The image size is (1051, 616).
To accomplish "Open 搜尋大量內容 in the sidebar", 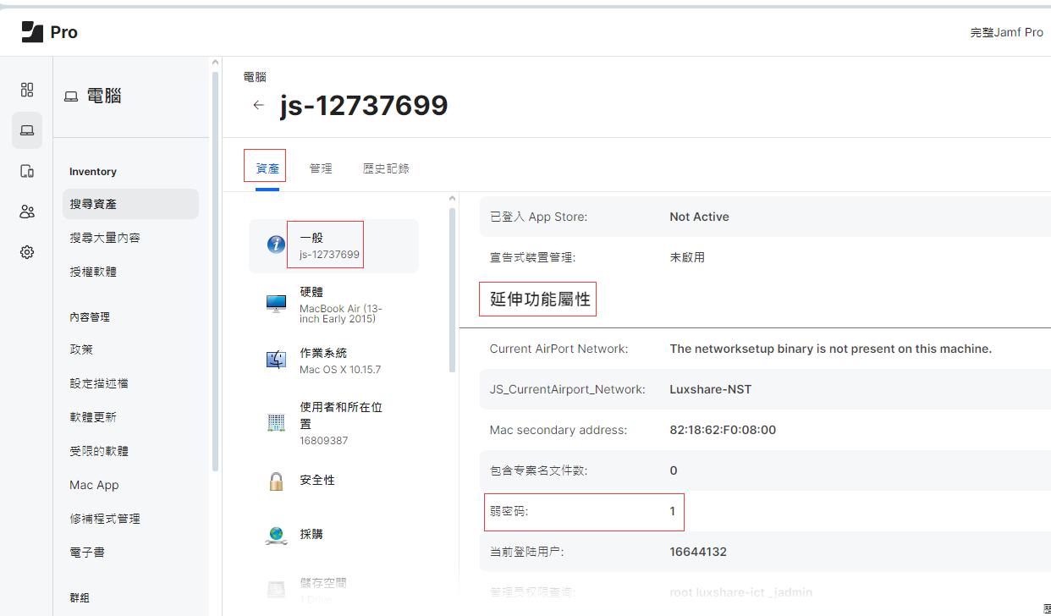I will click(105, 238).
